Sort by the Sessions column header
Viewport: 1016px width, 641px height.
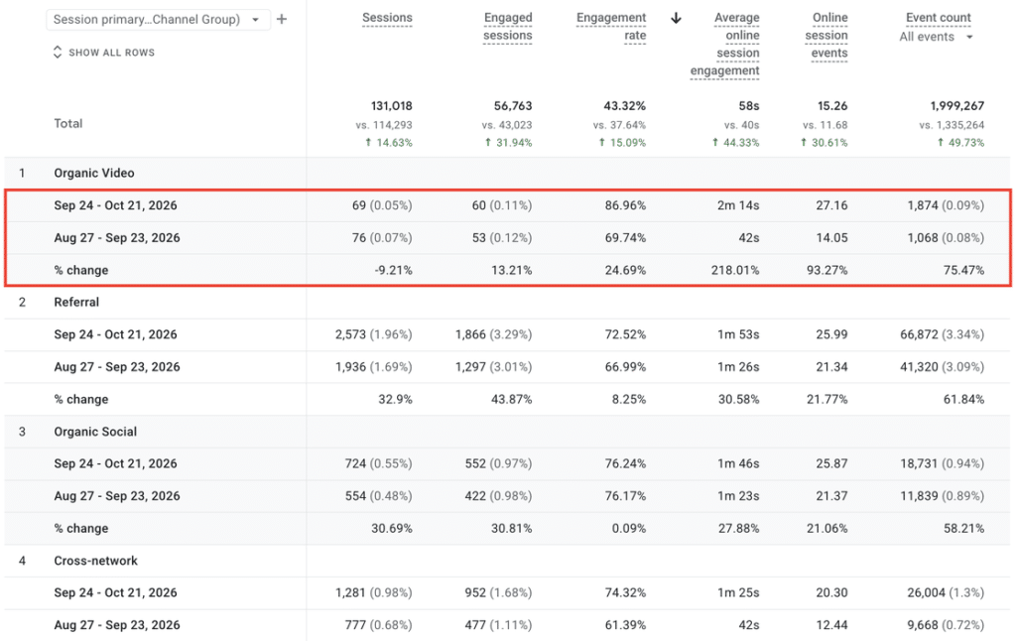[x=387, y=18]
